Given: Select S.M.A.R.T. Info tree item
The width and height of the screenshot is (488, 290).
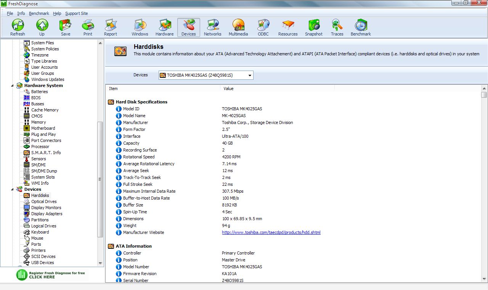Looking at the screenshot, I should pyautogui.click(x=46, y=153).
